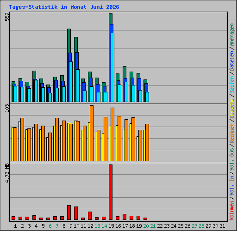Click the red Volumen bar for day 10

point(76,213)
